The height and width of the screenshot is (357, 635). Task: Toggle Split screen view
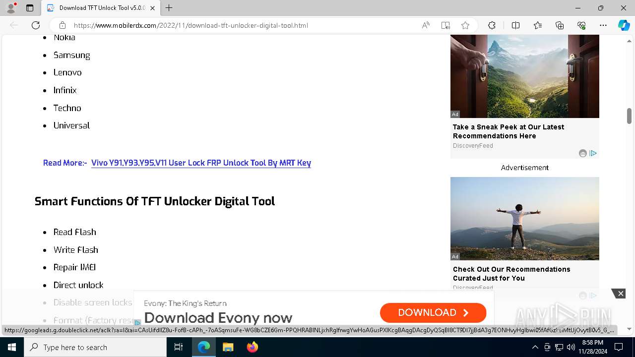click(x=515, y=25)
